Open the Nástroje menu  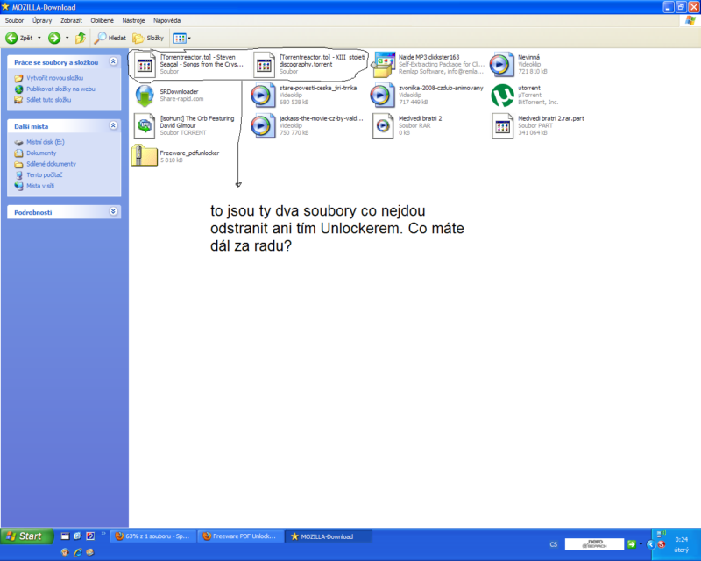coord(131,19)
